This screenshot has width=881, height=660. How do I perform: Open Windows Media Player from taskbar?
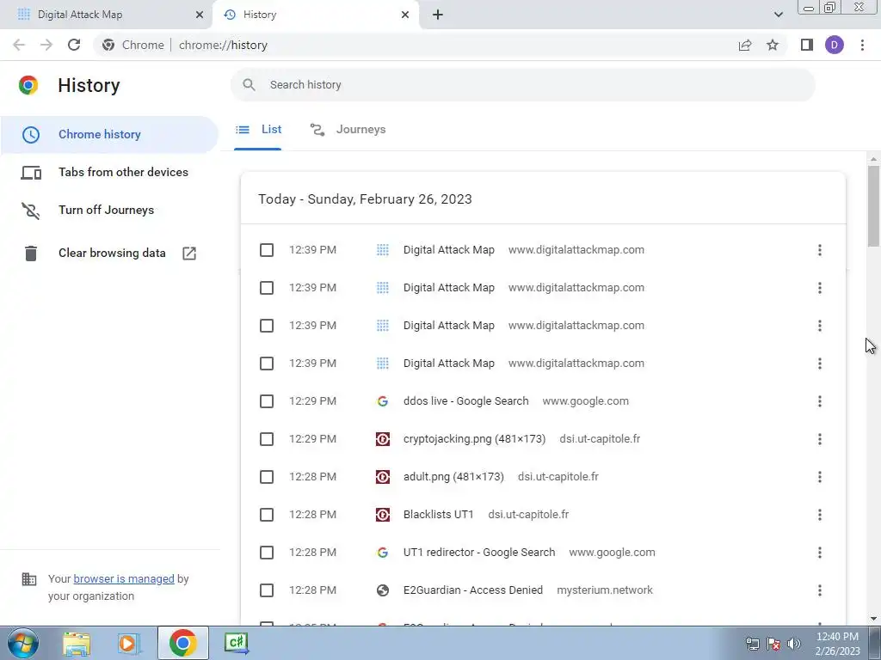[x=129, y=643]
